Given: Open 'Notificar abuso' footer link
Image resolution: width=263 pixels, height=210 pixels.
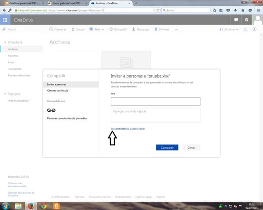Looking at the screenshot, I should [144, 197].
